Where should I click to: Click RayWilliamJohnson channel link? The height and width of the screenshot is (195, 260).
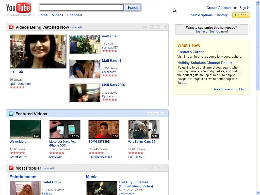point(100,157)
